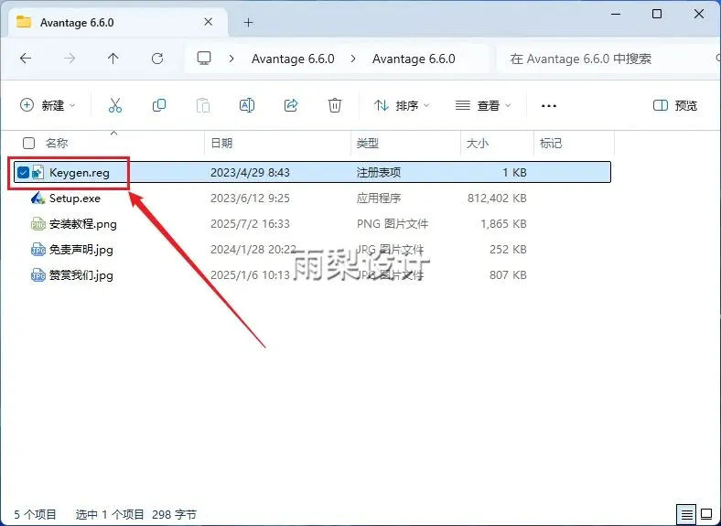Copy the selected file

coord(159,105)
